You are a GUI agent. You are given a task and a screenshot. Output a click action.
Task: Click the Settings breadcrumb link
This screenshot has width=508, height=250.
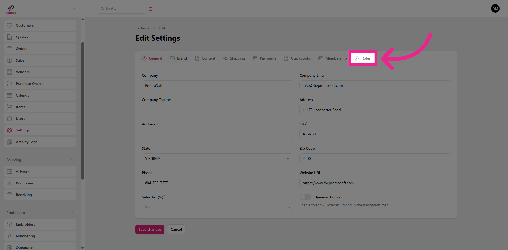[142, 28]
